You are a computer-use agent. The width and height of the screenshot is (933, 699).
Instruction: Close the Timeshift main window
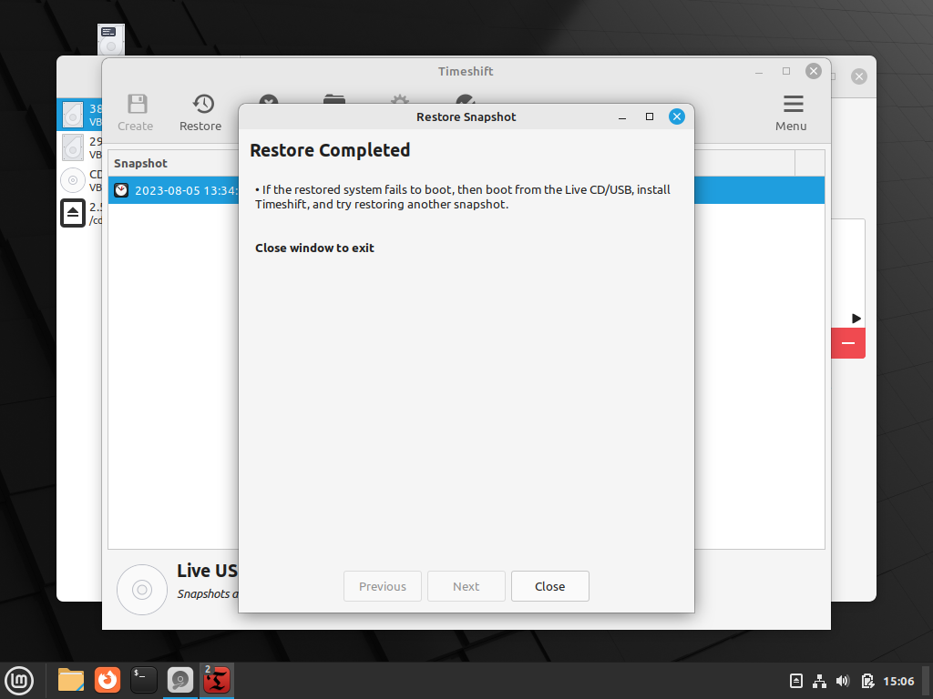(x=814, y=71)
